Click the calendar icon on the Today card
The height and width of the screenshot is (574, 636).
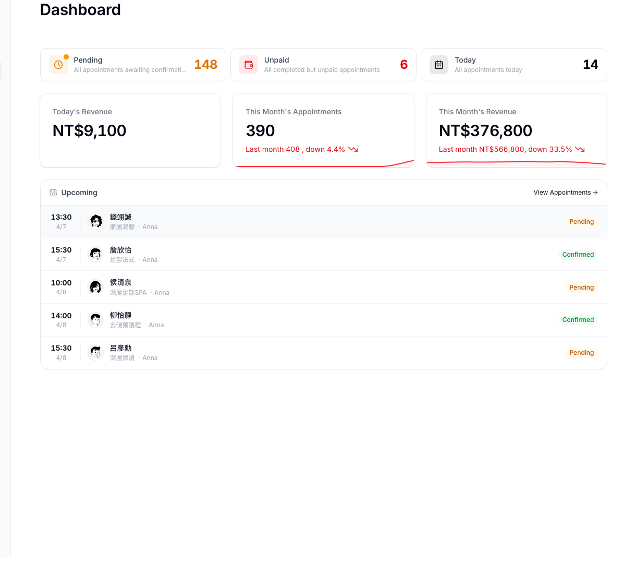pos(439,65)
